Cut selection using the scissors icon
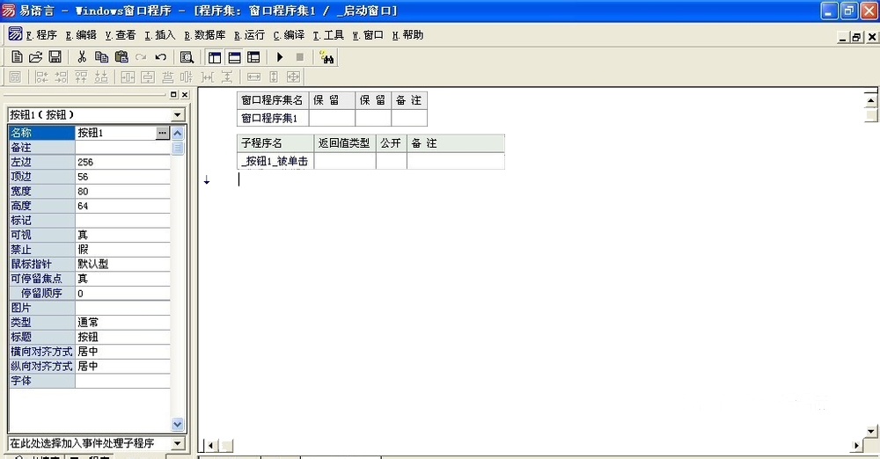Viewport: 880px width, 459px height. point(82,57)
